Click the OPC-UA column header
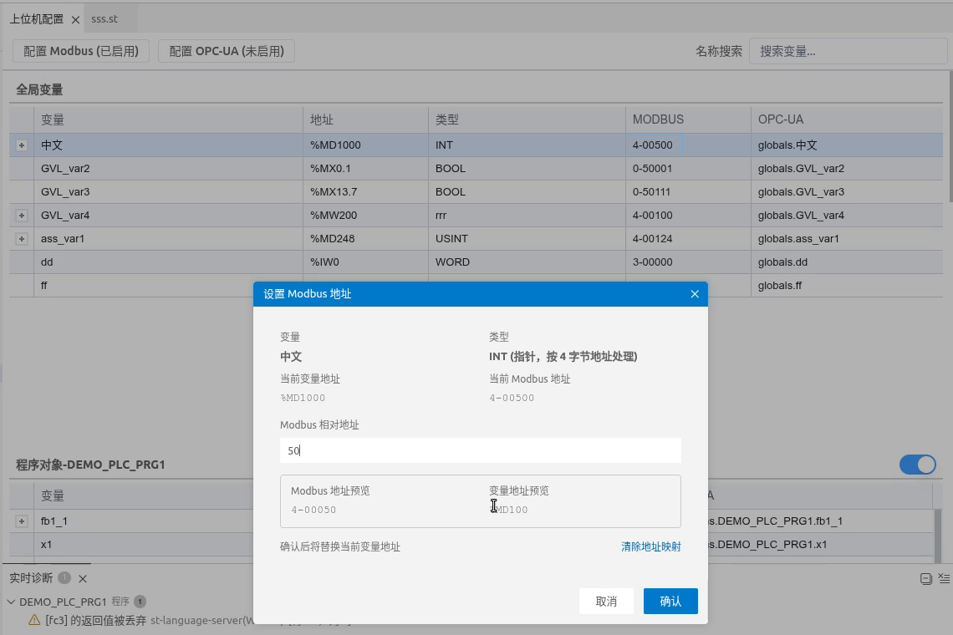 tap(847, 119)
